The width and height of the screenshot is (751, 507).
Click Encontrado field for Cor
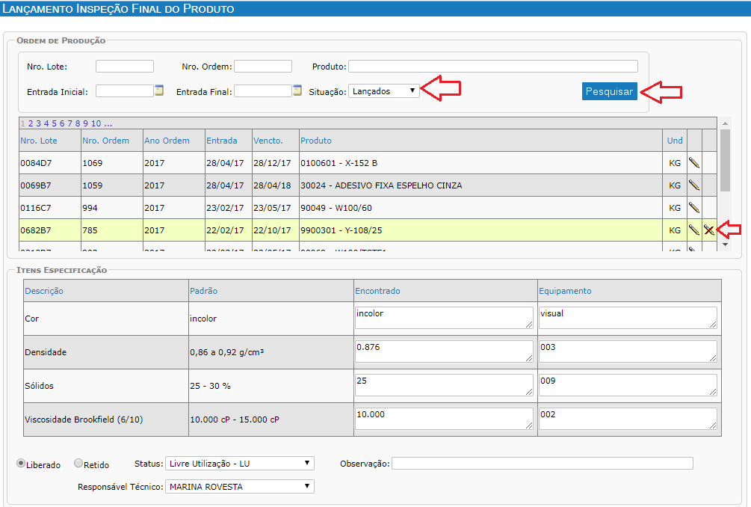pos(444,318)
